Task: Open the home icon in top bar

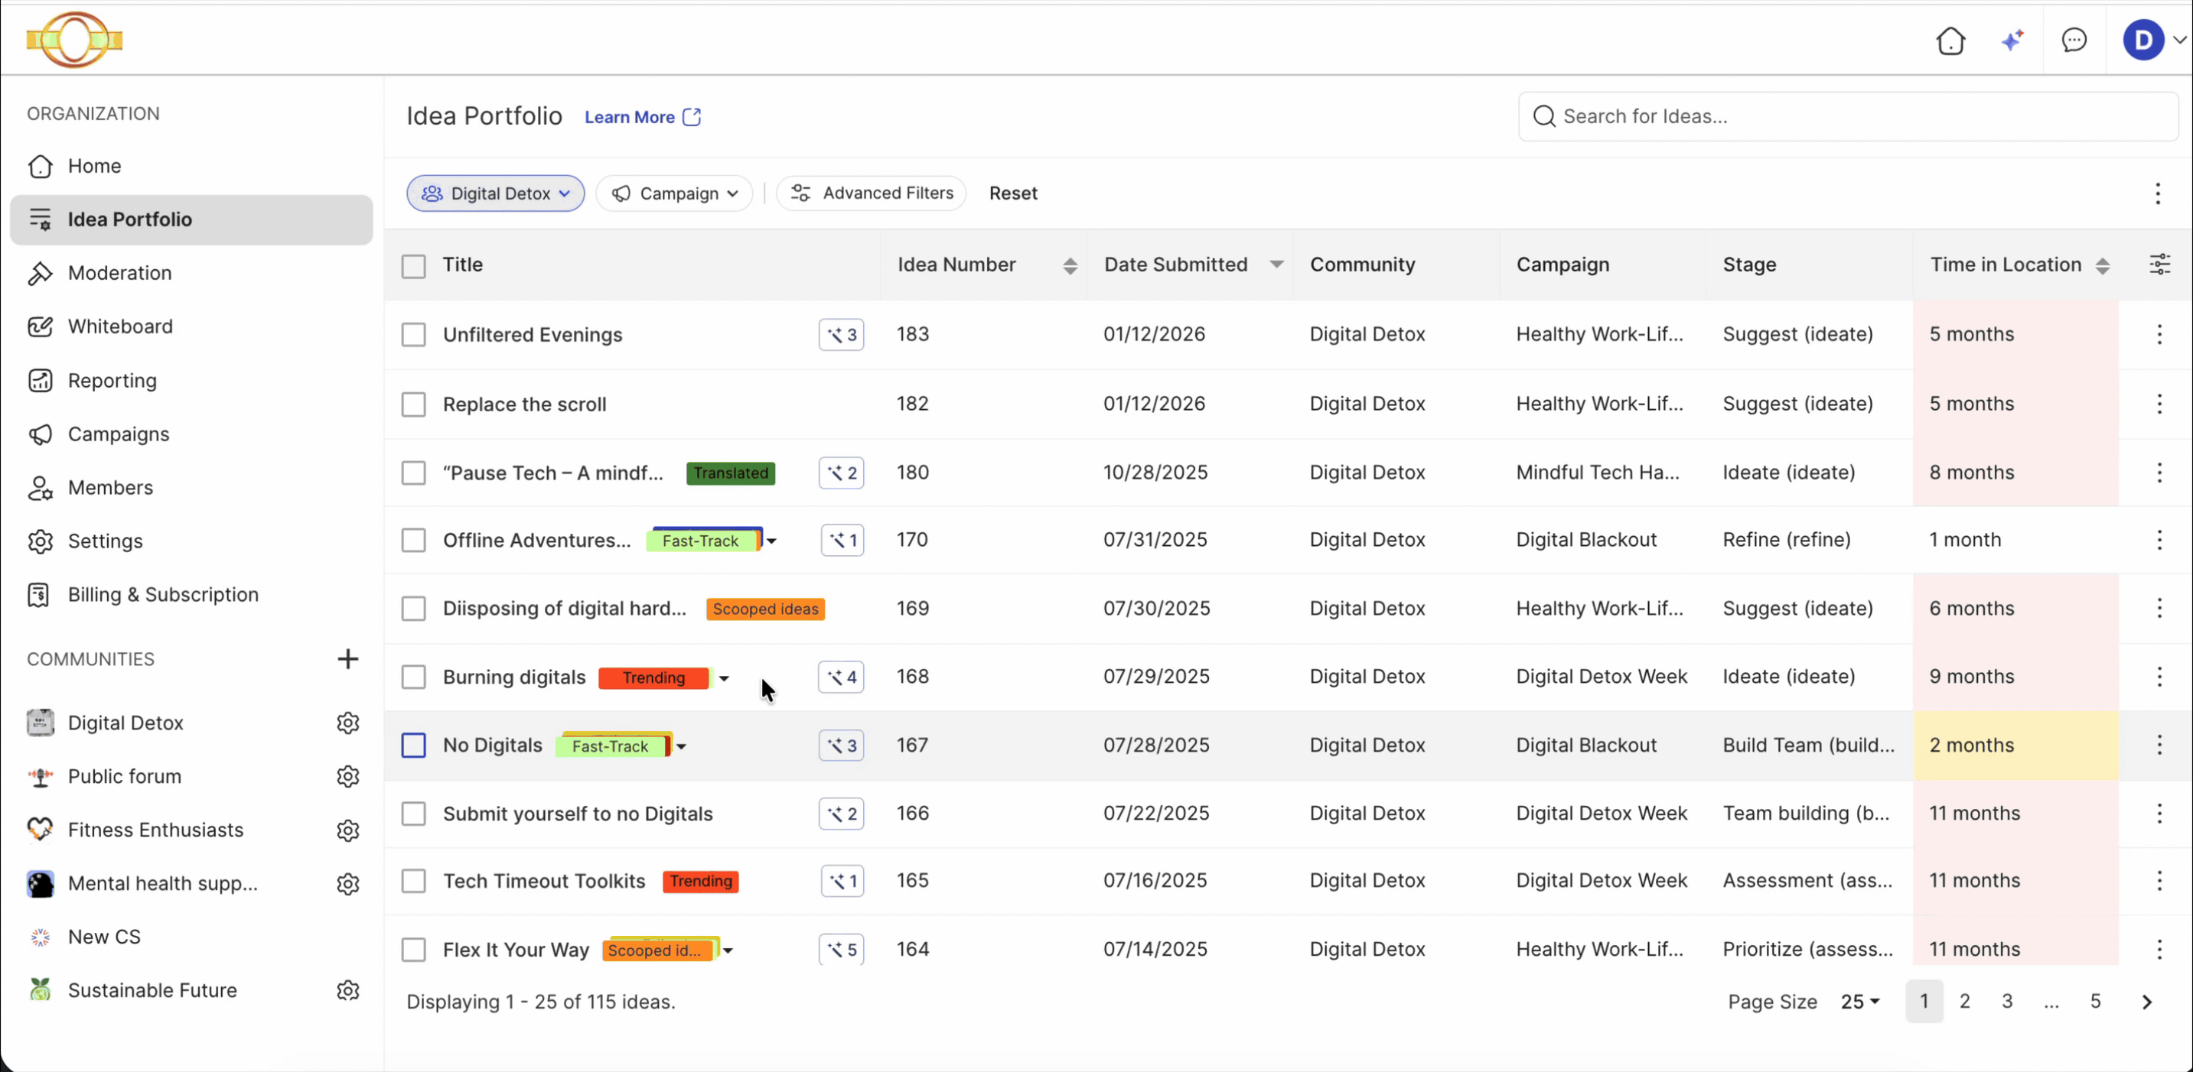Action: [1950, 40]
